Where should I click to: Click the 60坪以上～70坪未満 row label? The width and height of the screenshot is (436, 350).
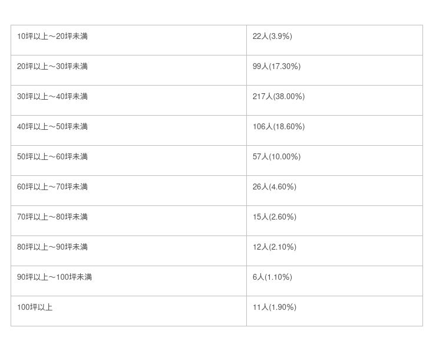click(52, 187)
